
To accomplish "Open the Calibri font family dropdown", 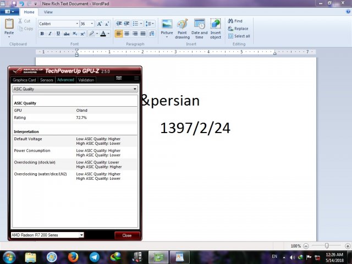I will [58, 24].
